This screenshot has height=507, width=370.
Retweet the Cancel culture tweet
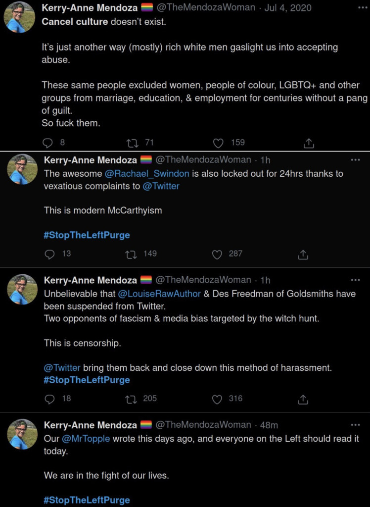133,143
